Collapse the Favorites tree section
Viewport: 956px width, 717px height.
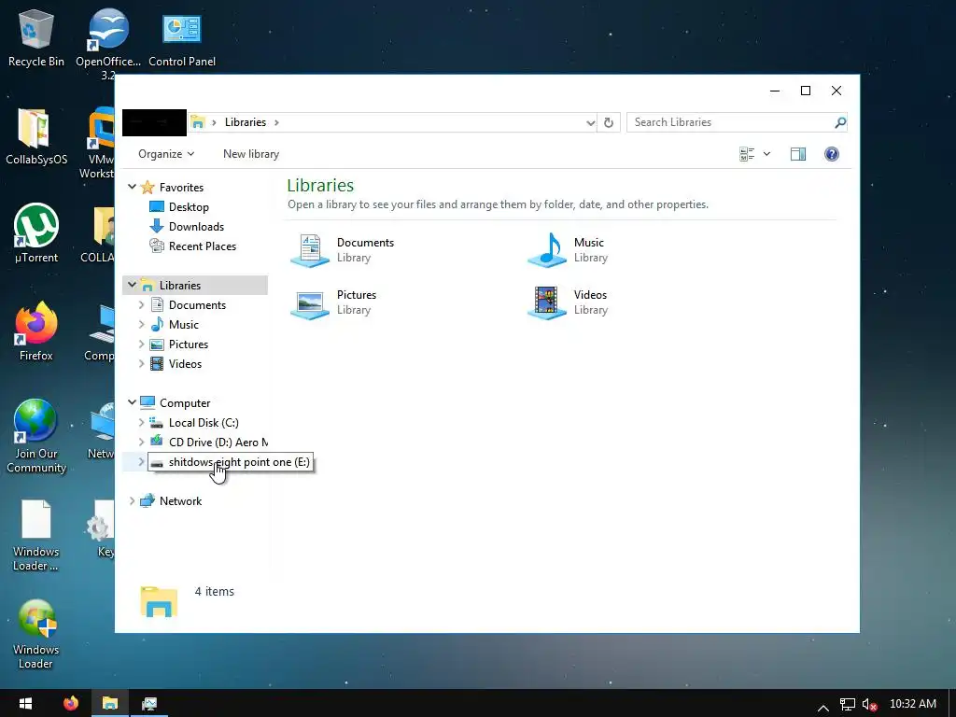pyautogui.click(x=132, y=187)
